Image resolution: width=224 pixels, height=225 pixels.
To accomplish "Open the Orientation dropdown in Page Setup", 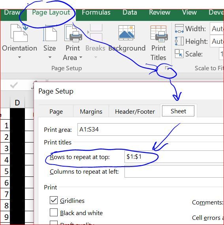I will pos(19,41).
